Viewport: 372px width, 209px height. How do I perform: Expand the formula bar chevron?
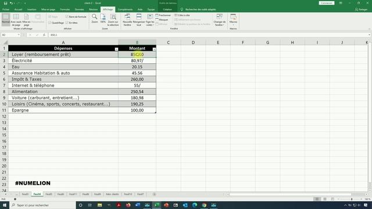(369, 35)
